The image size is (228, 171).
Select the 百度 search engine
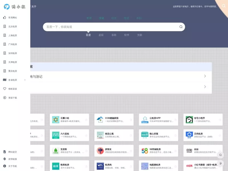point(88,35)
